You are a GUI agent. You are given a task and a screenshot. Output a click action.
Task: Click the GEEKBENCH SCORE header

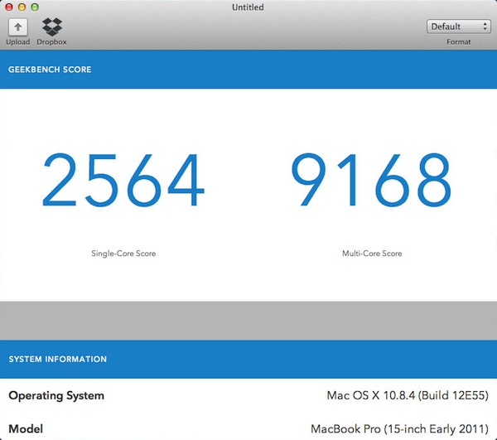50,70
